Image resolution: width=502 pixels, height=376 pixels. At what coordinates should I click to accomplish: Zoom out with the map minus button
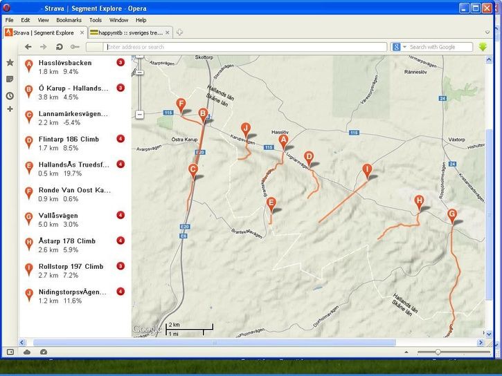140,114
